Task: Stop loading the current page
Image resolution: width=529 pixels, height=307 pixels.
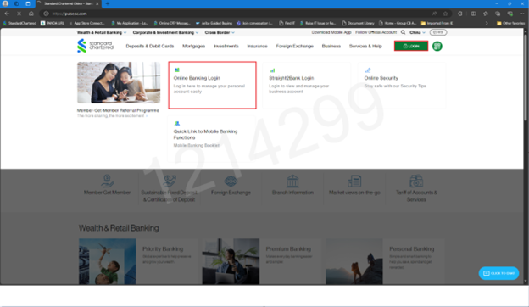Action: 19,14
